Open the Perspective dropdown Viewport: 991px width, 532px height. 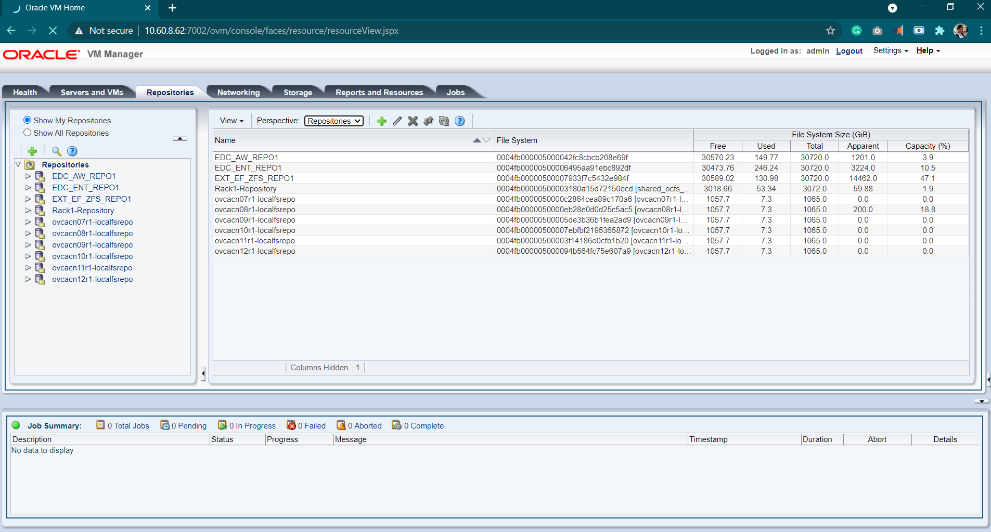tap(333, 121)
